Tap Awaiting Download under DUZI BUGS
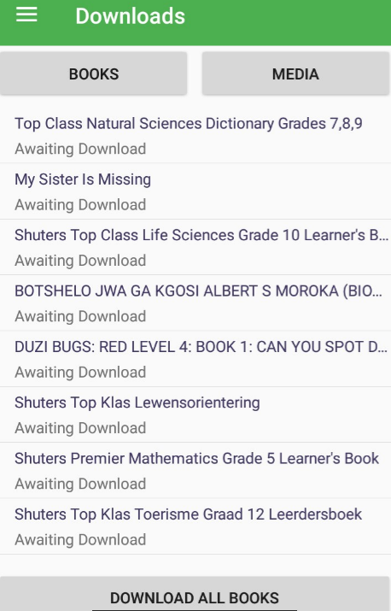Viewport: 391px width, 611px height. click(x=80, y=373)
